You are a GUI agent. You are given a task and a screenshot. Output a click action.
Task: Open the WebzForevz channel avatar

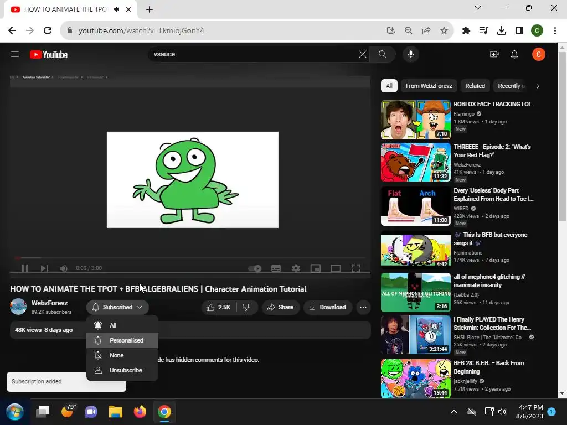pyautogui.click(x=18, y=307)
